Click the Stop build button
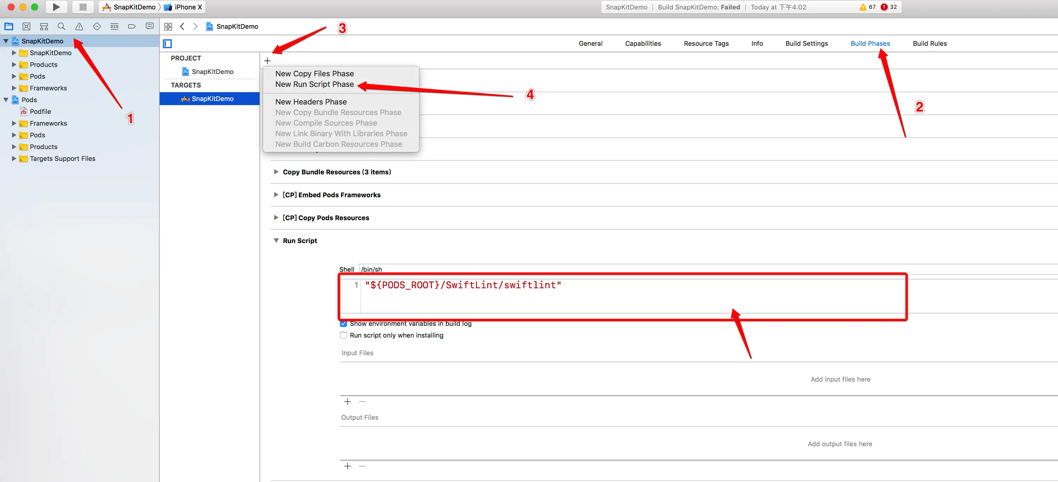 pyautogui.click(x=83, y=7)
